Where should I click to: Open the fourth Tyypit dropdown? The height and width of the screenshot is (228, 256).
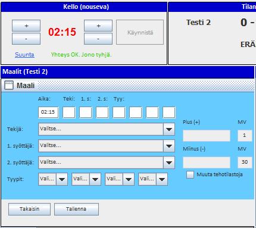(x=153, y=179)
